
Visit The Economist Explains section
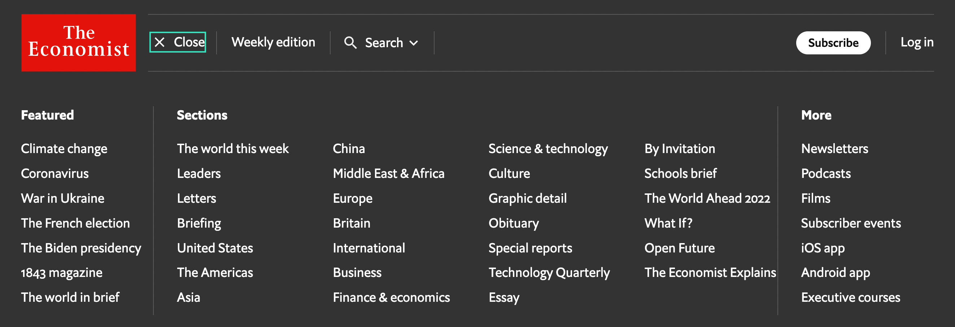710,273
